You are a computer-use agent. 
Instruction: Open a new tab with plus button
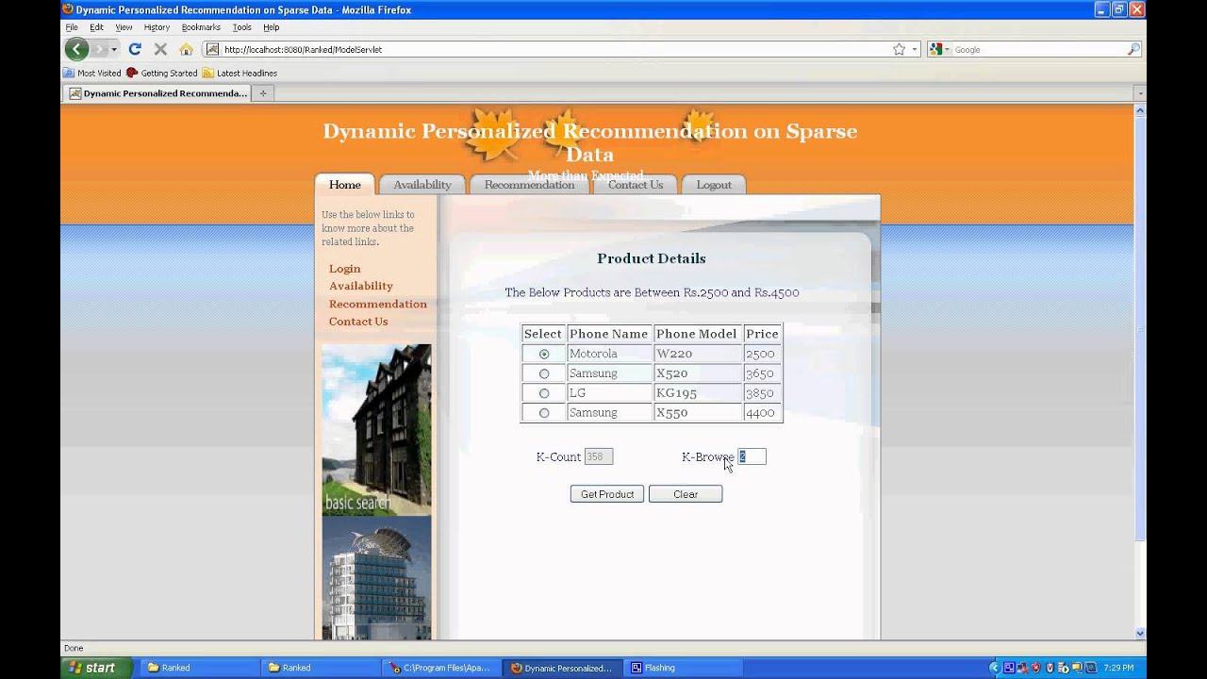coord(263,93)
